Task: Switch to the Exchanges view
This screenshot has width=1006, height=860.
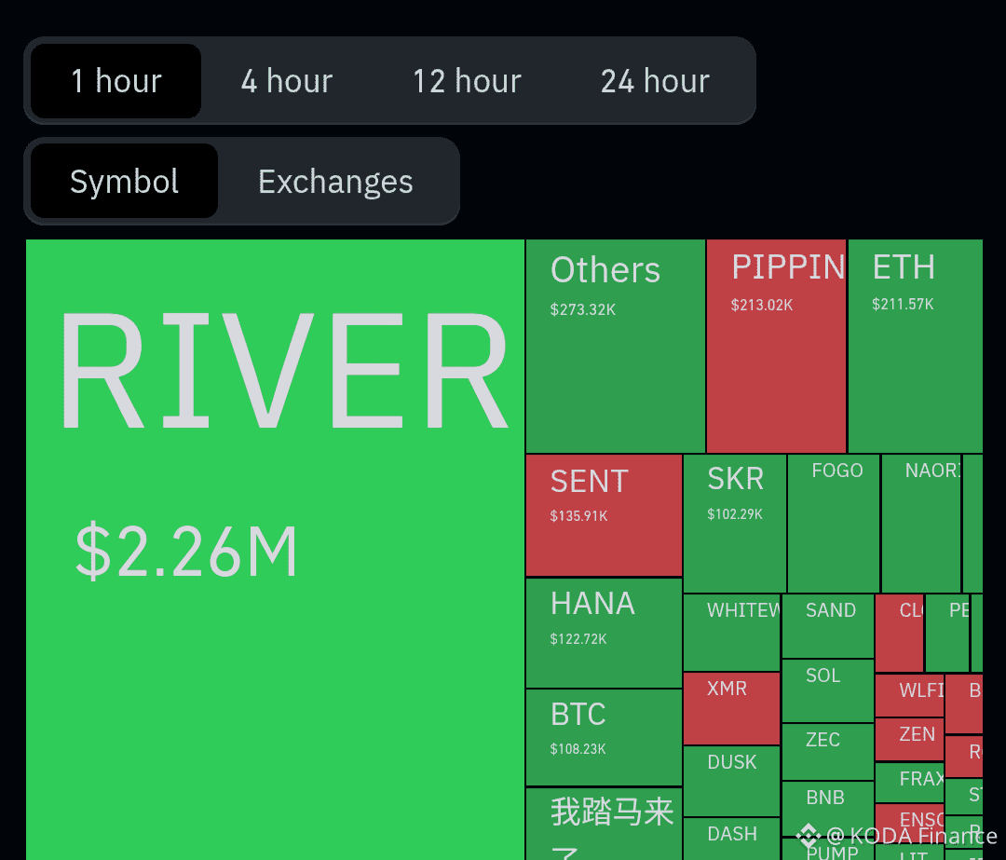Action: 335,181
